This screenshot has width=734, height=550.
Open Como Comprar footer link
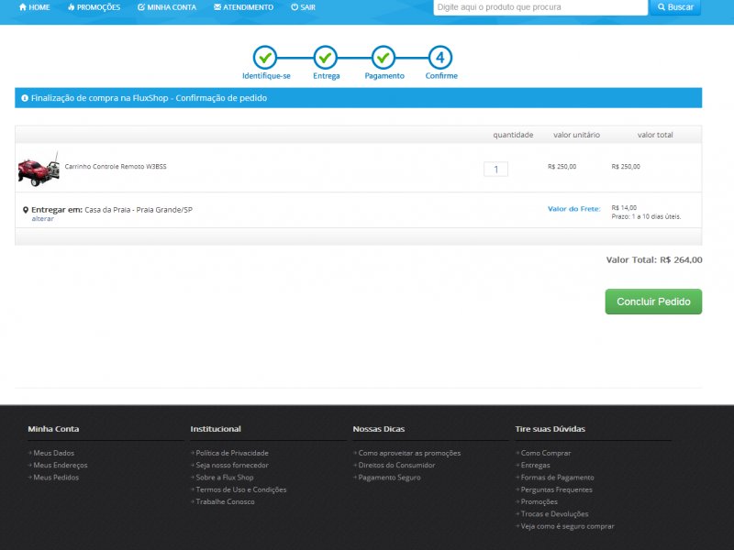[546, 453]
